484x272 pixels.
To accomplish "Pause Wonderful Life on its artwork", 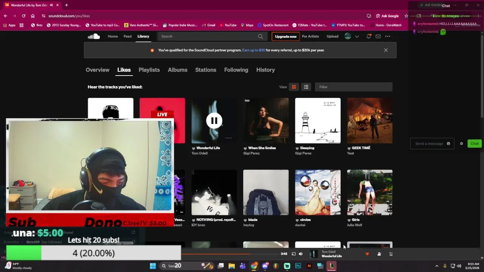I will coord(214,121).
